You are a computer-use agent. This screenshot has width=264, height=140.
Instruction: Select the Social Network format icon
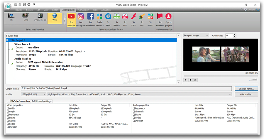tap(99, 20)
